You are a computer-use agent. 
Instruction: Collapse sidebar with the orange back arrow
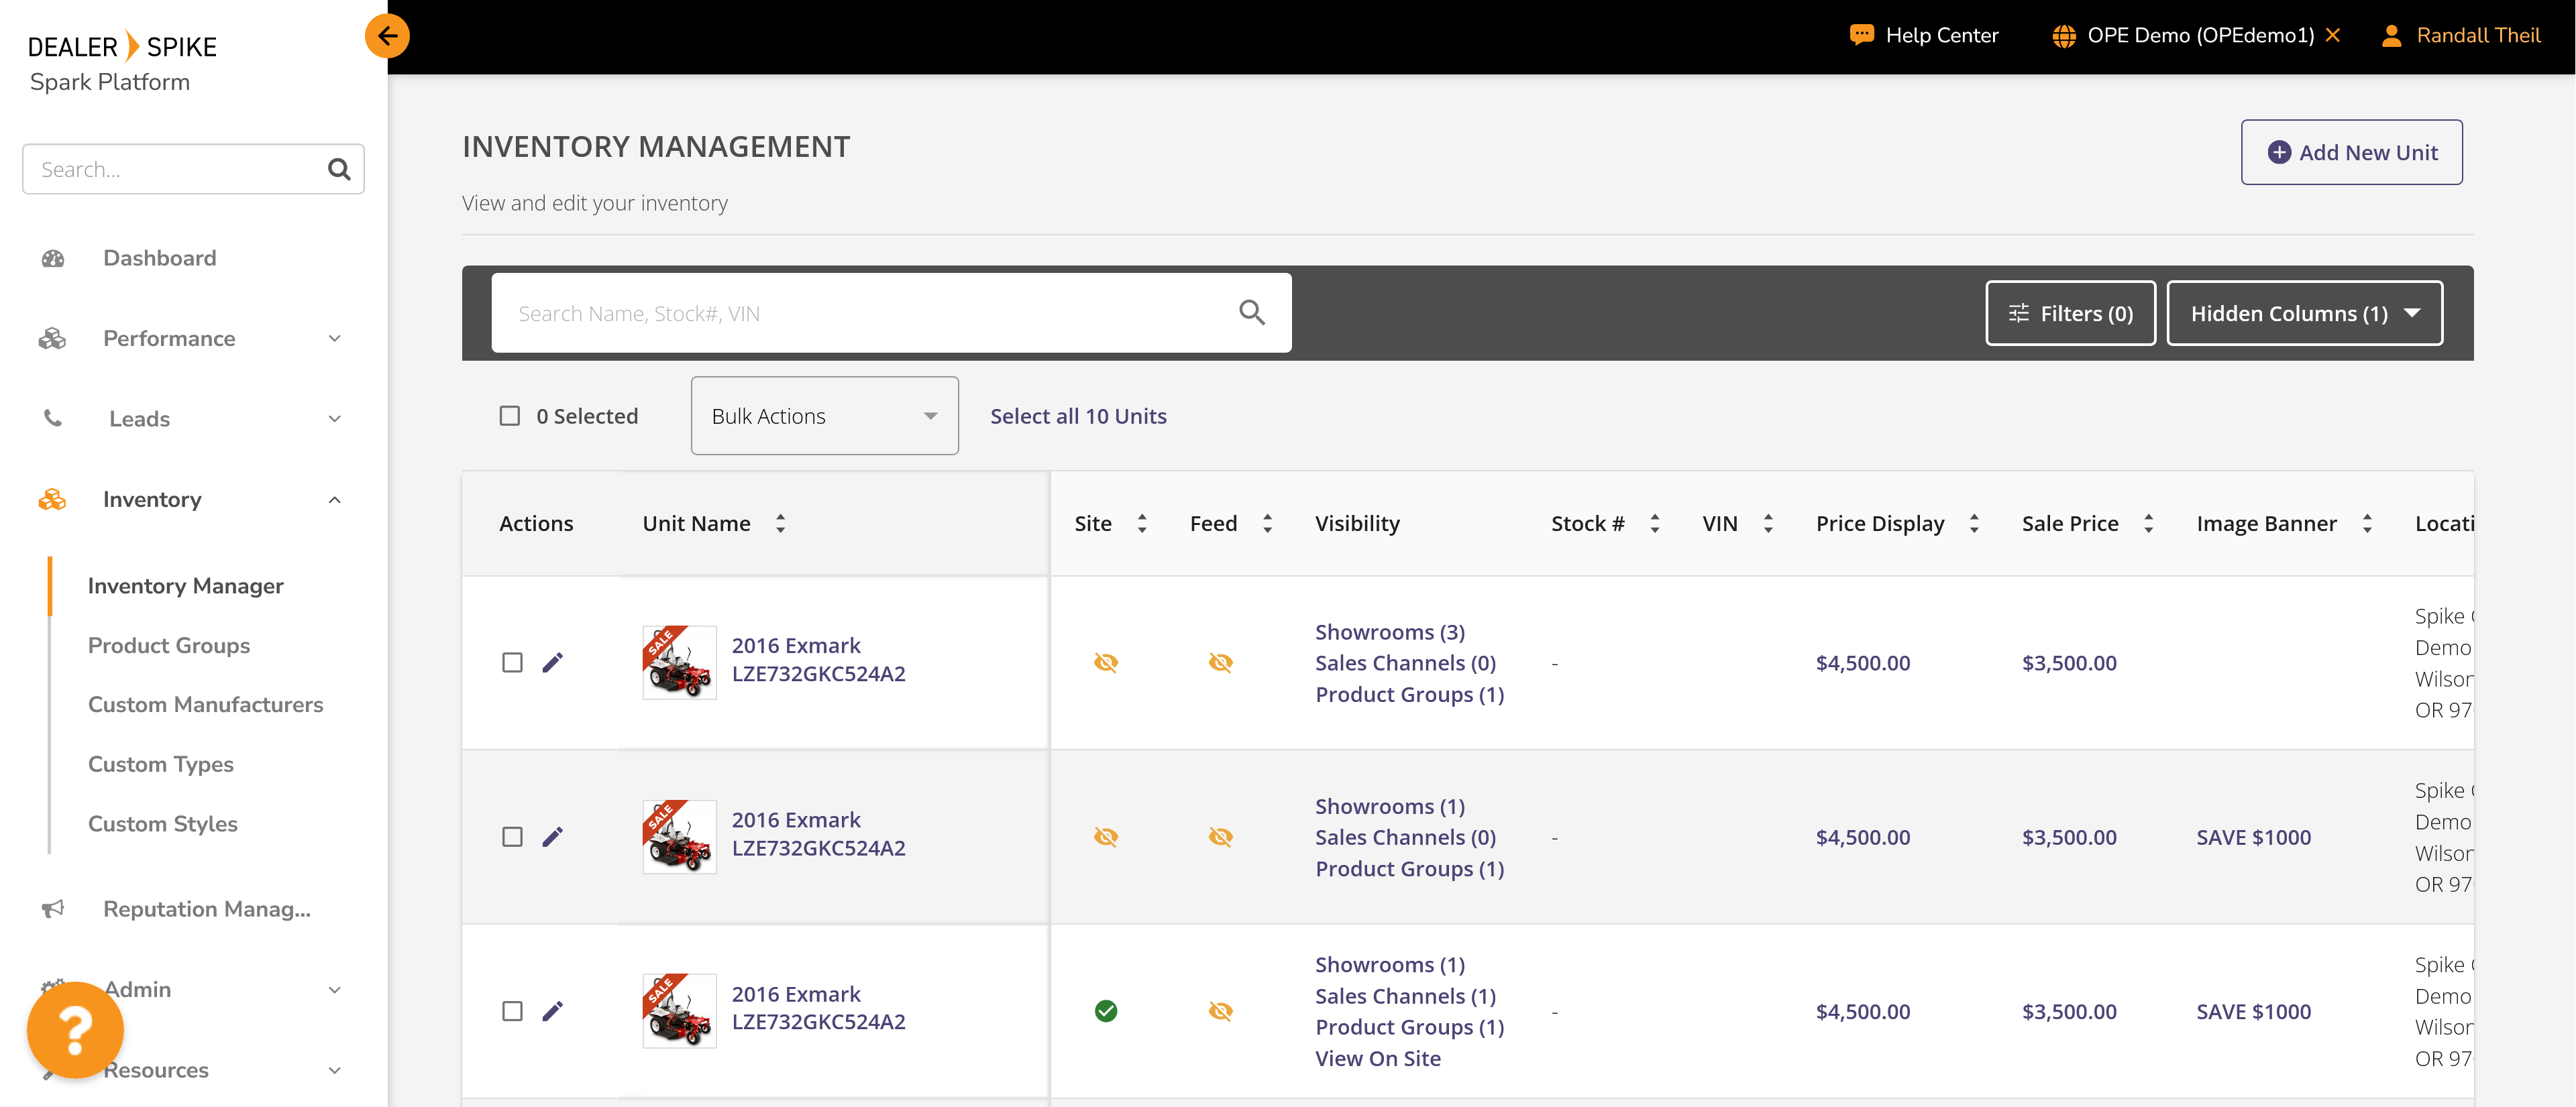click(387, 36)
